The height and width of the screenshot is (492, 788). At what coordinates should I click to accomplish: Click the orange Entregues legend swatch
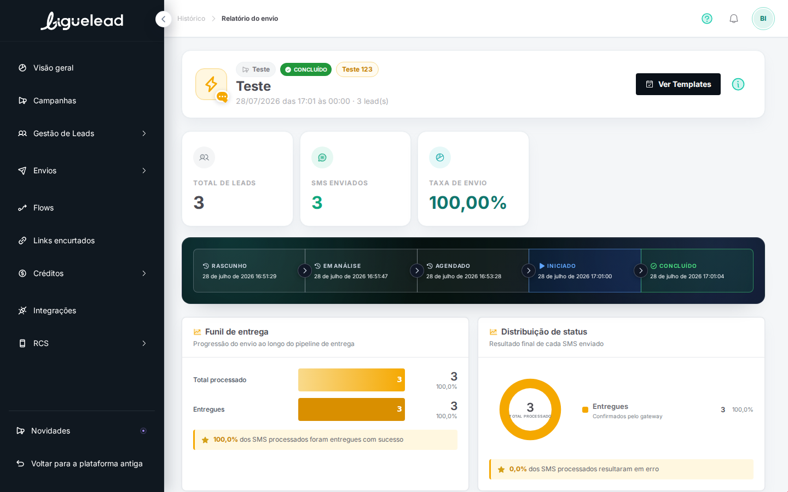point(585,410)
